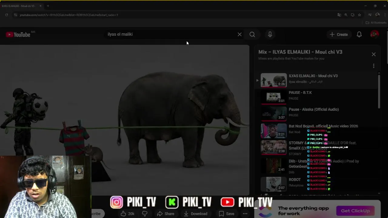Click the Download button
Viewport: 388px width, 218px height.
(196, 214)
